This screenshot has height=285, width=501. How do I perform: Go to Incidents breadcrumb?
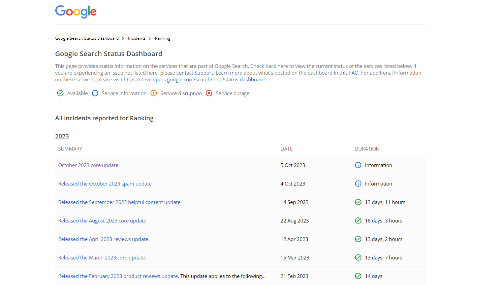point(137,38)
